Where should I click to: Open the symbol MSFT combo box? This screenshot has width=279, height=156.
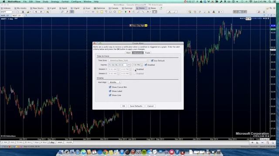pyautogui.click(x=7, y=12)
